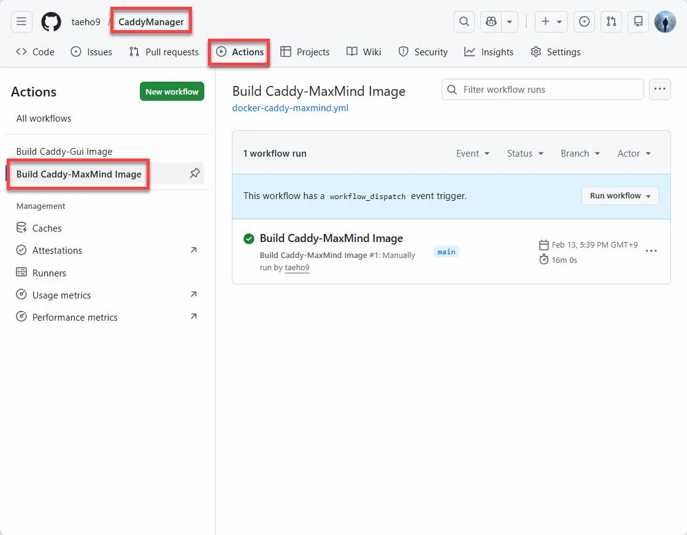Open Performance metrics link
687x535 pixels.
[x=75, y=318]
